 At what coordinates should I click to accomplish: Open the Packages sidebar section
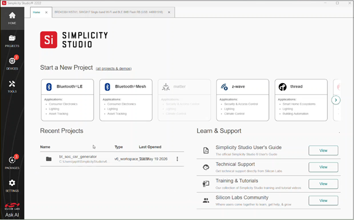tap(12, 162)
